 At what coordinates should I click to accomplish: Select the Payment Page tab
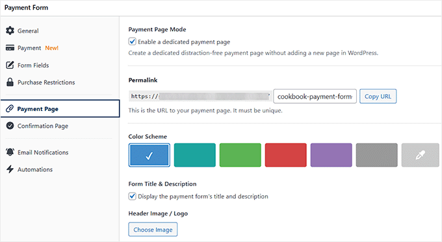pos(60,108)
